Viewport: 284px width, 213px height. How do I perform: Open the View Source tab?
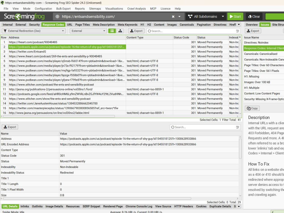pyautogui.click(x=163, y=206)
